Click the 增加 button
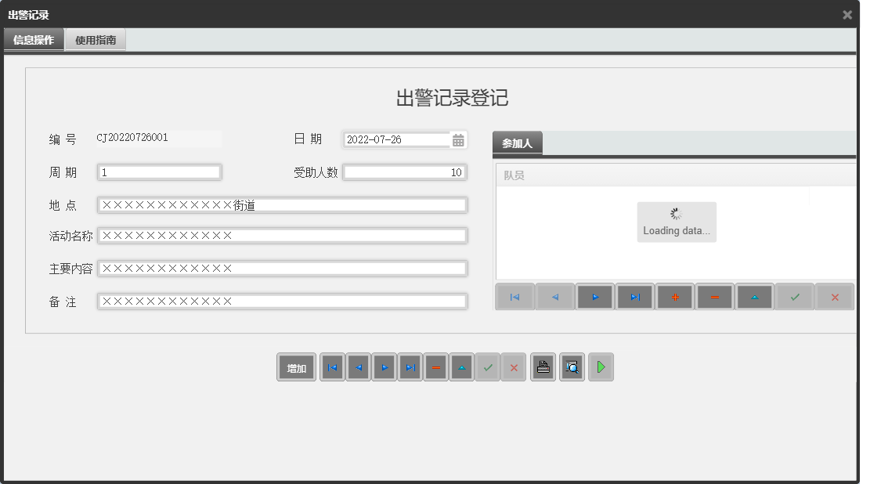This screenshot has width=888, height=484. pos(296,368)
